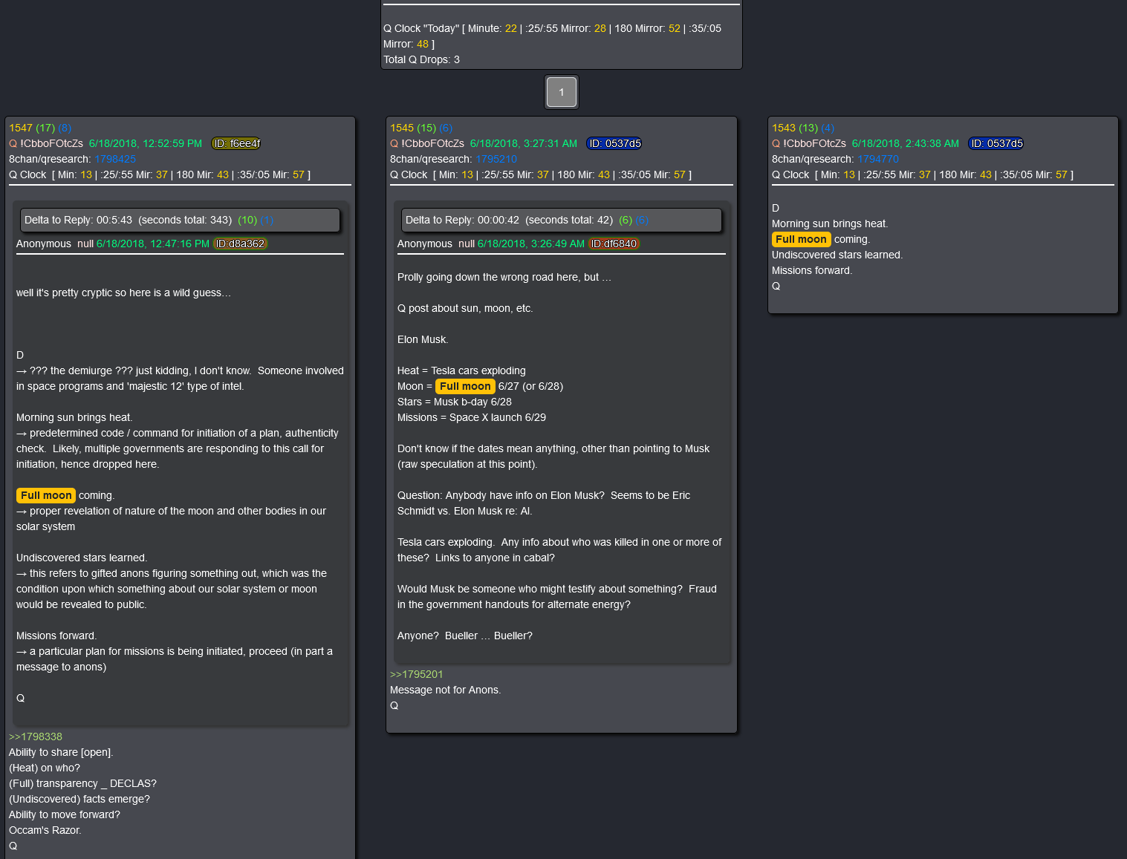The height and width of the screenshot is (859, 1127).
Task: Click pagination button 1
Action: (x=562, y=92)
